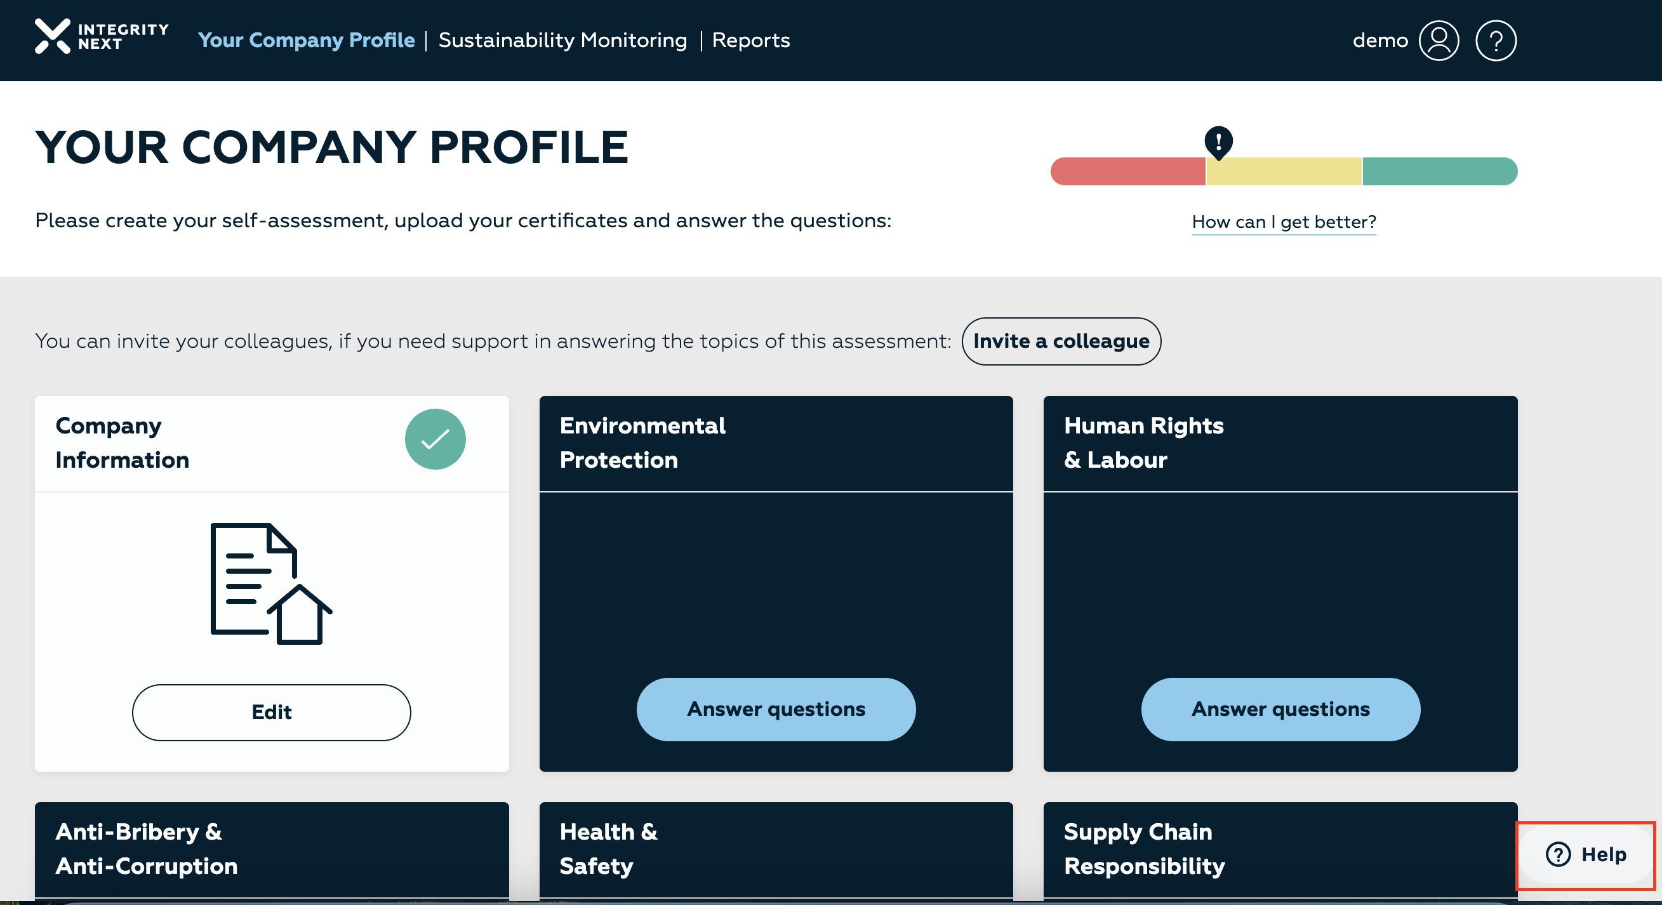This screenshot has height=905, width=1662.
Task: Click the green segment of score bar
Action: tap(1439, 171)
